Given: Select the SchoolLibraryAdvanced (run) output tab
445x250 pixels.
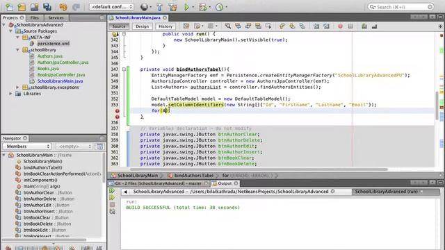Looking at the screenshot, I should point(386,192).
